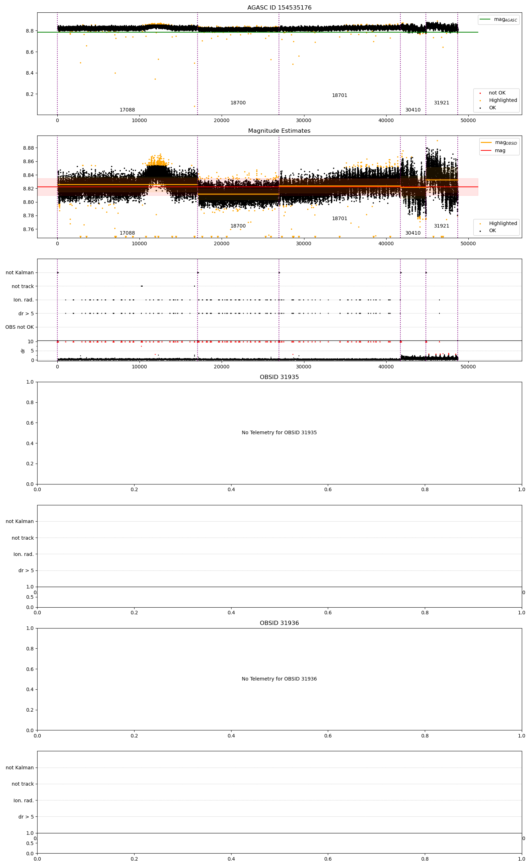Click OBSID label 18700 in Magnitude Estimates plot
Image resolution: width=531 pixels, height=867 pixels.
238,226
